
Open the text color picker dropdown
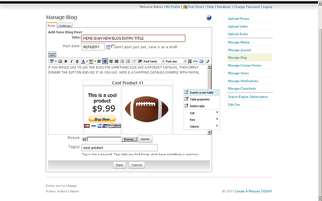(86, 61)
